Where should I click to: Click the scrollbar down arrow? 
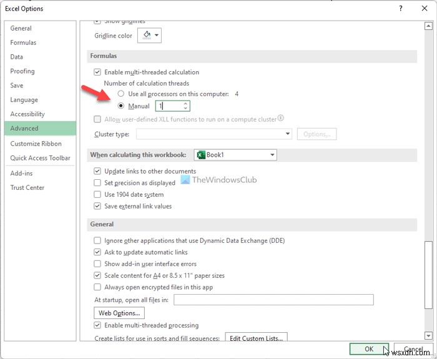coord(428,336)
